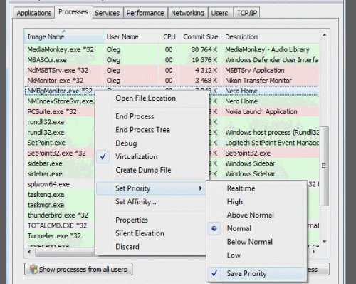Select Normal priority radio option

click(256, 228)
